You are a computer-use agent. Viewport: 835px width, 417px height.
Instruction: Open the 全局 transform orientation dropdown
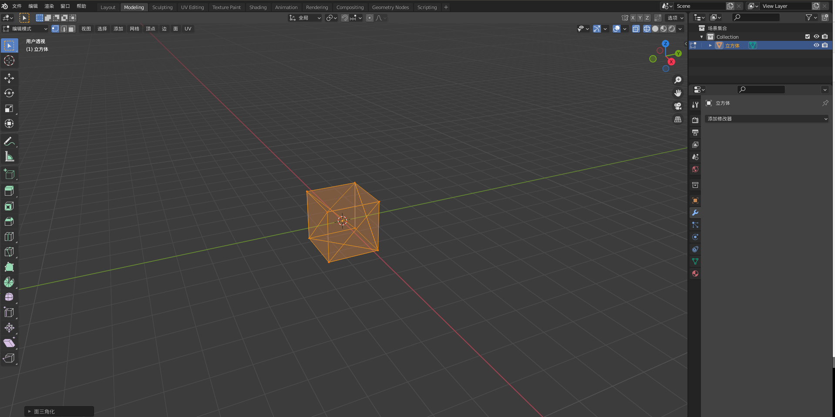pyautogui.click(x=305, y=18)
